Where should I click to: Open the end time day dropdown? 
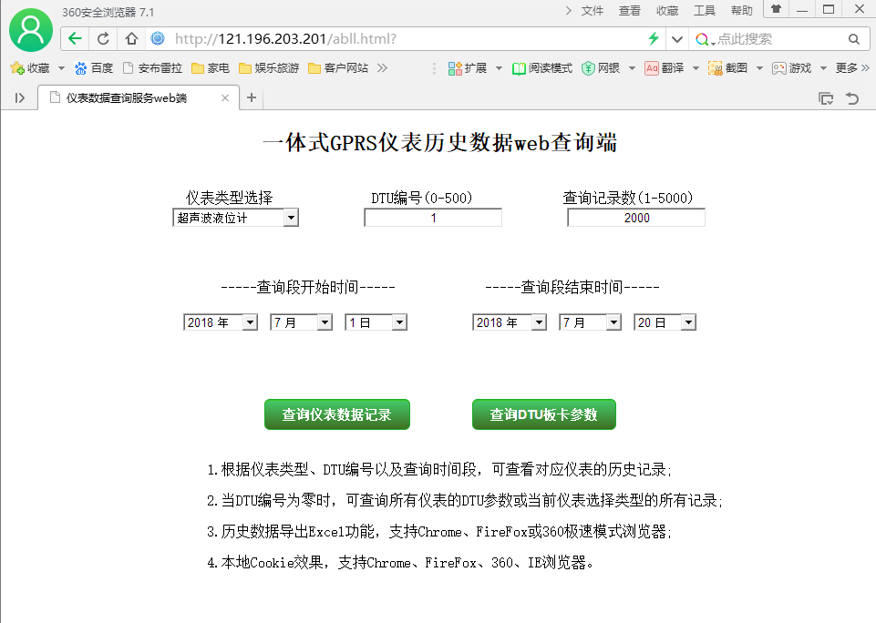pos(665,322)
